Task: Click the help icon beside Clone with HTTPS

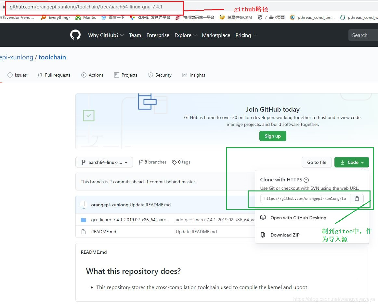Action: [306, 180]
